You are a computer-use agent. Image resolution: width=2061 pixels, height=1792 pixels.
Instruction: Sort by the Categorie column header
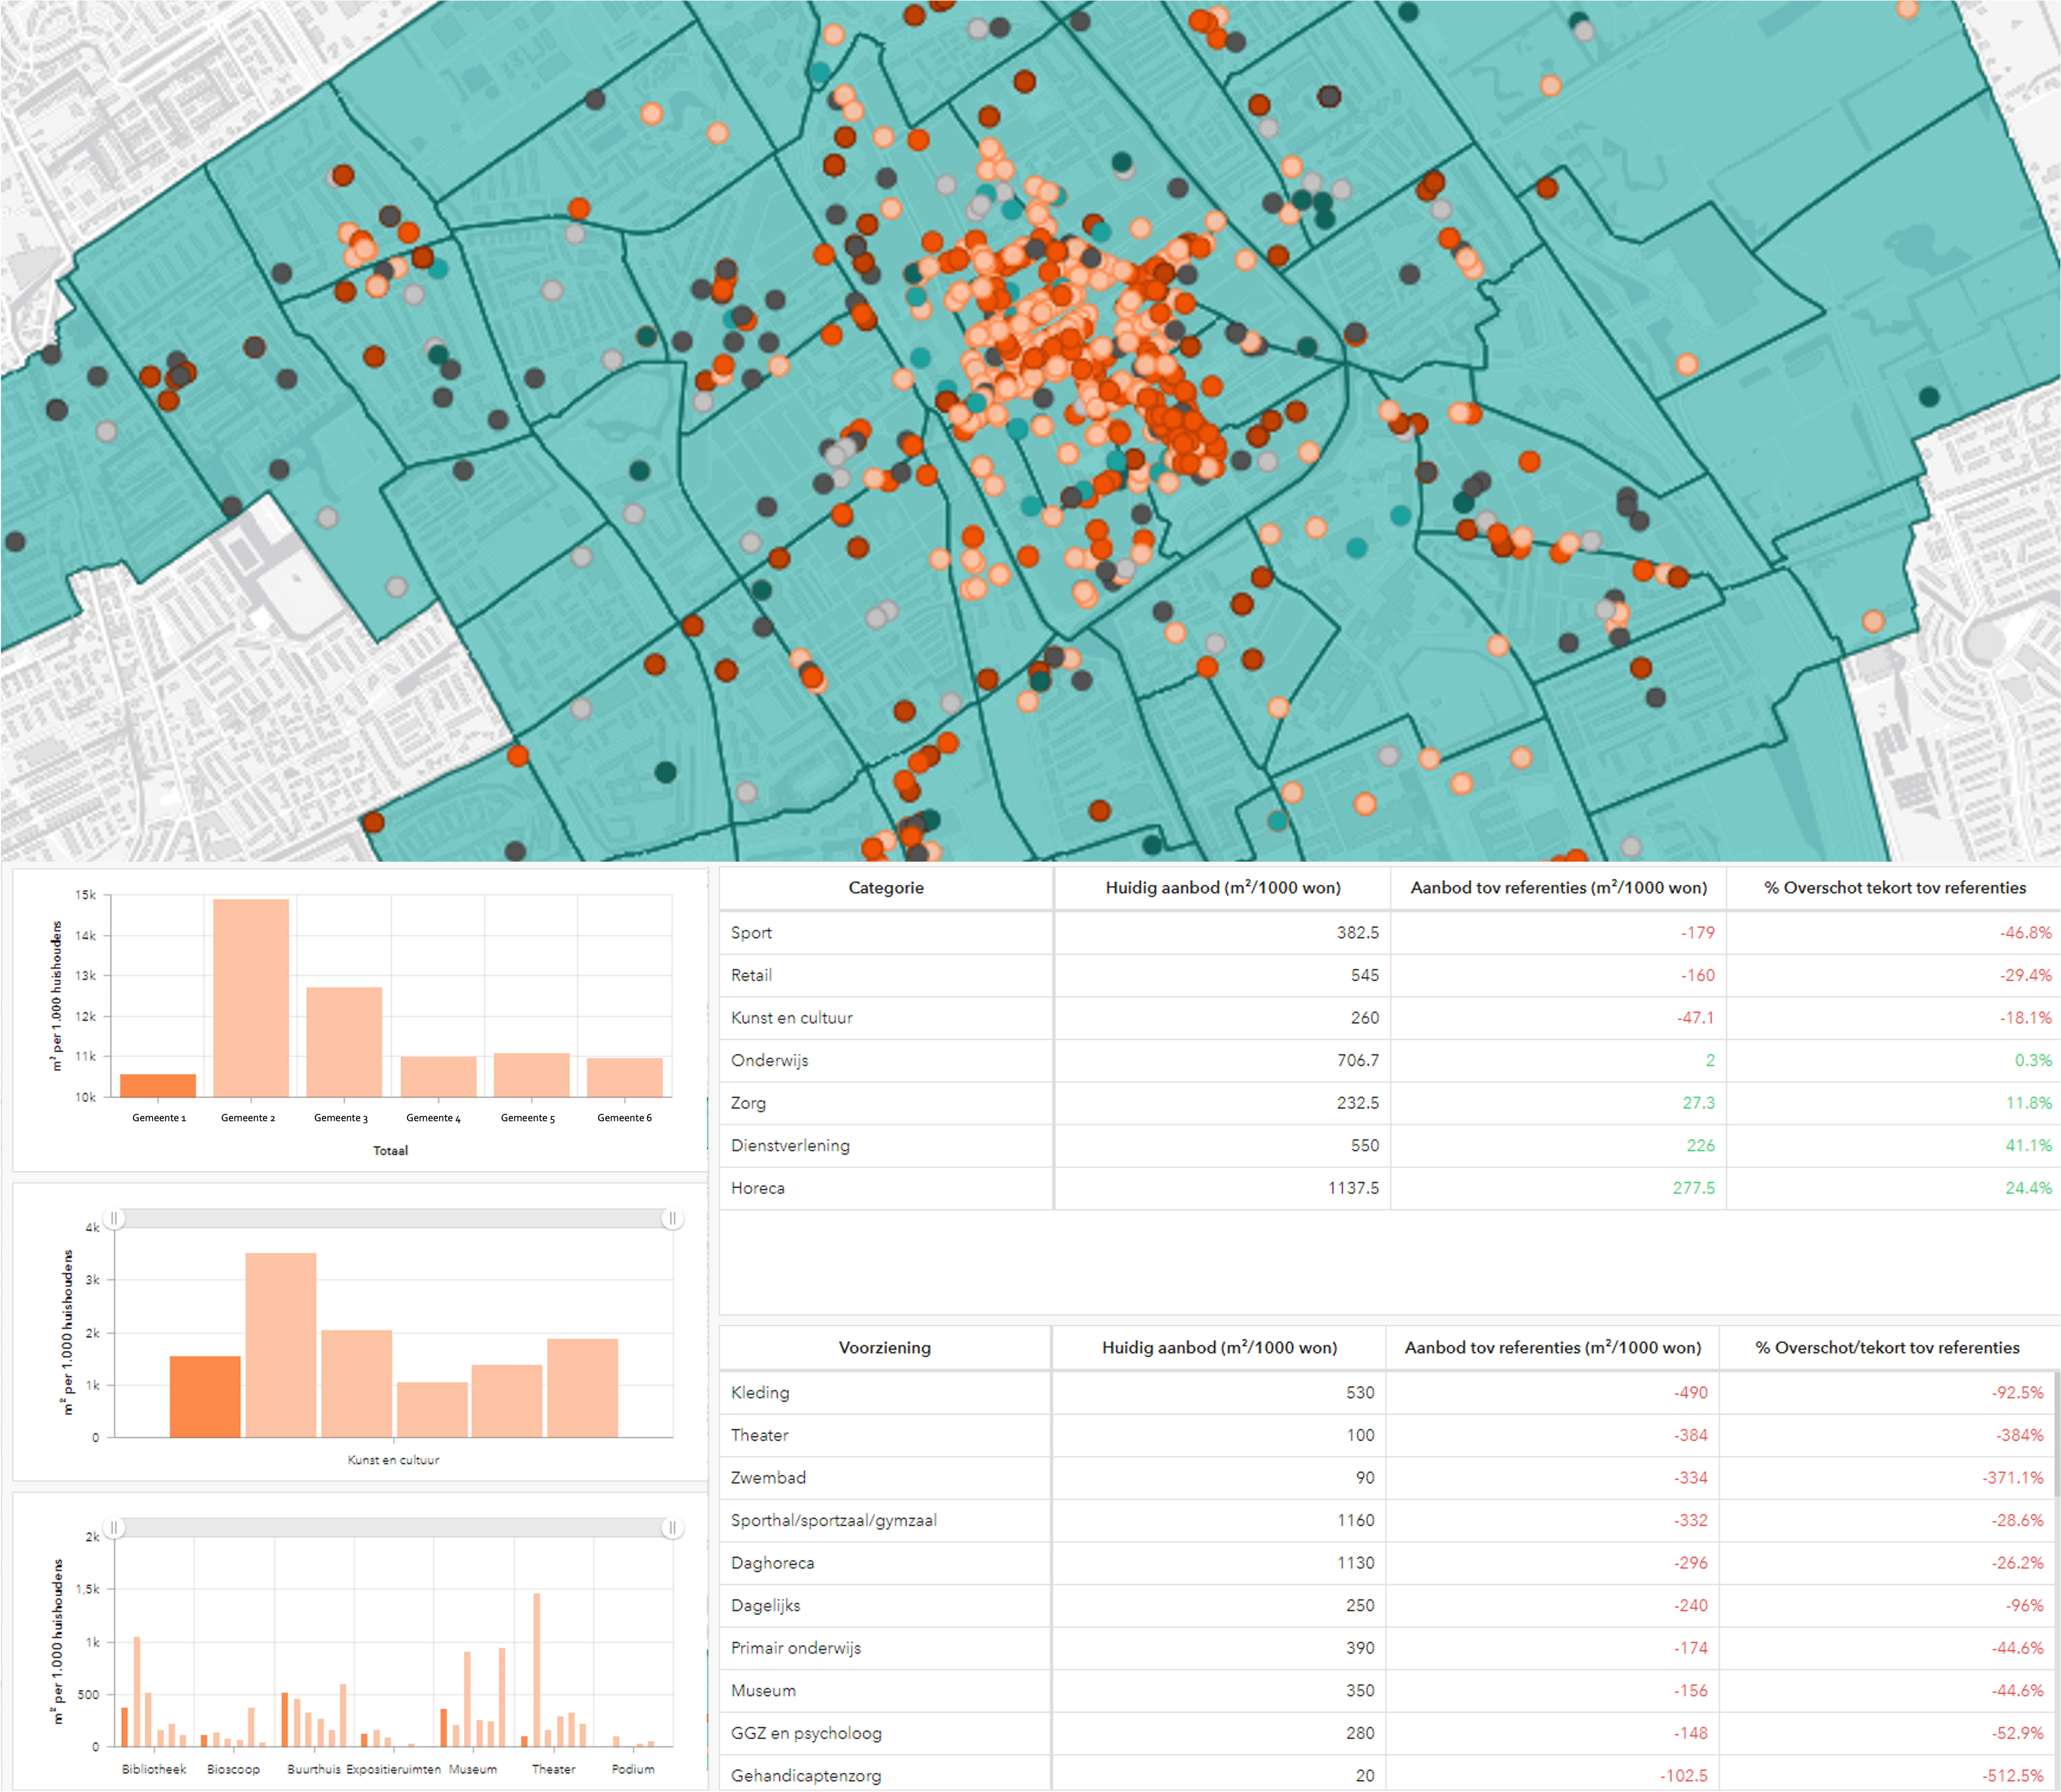click(886, 888)
